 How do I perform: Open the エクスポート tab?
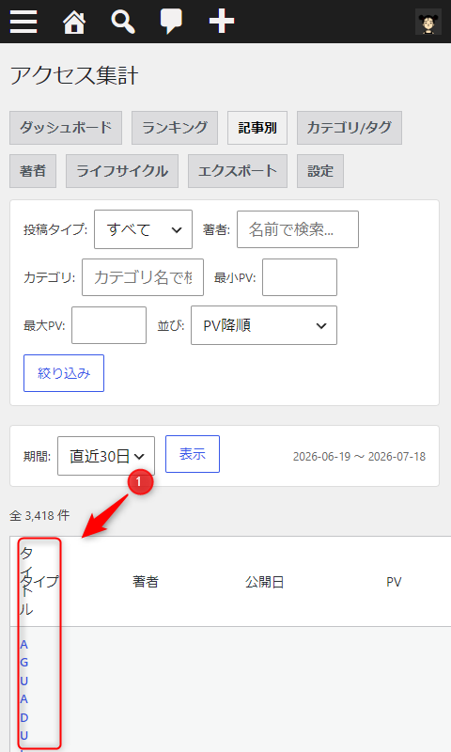tap(238, 171)
